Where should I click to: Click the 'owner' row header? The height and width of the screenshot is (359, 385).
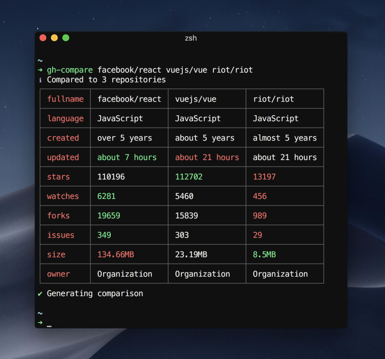tap(59, 274)
